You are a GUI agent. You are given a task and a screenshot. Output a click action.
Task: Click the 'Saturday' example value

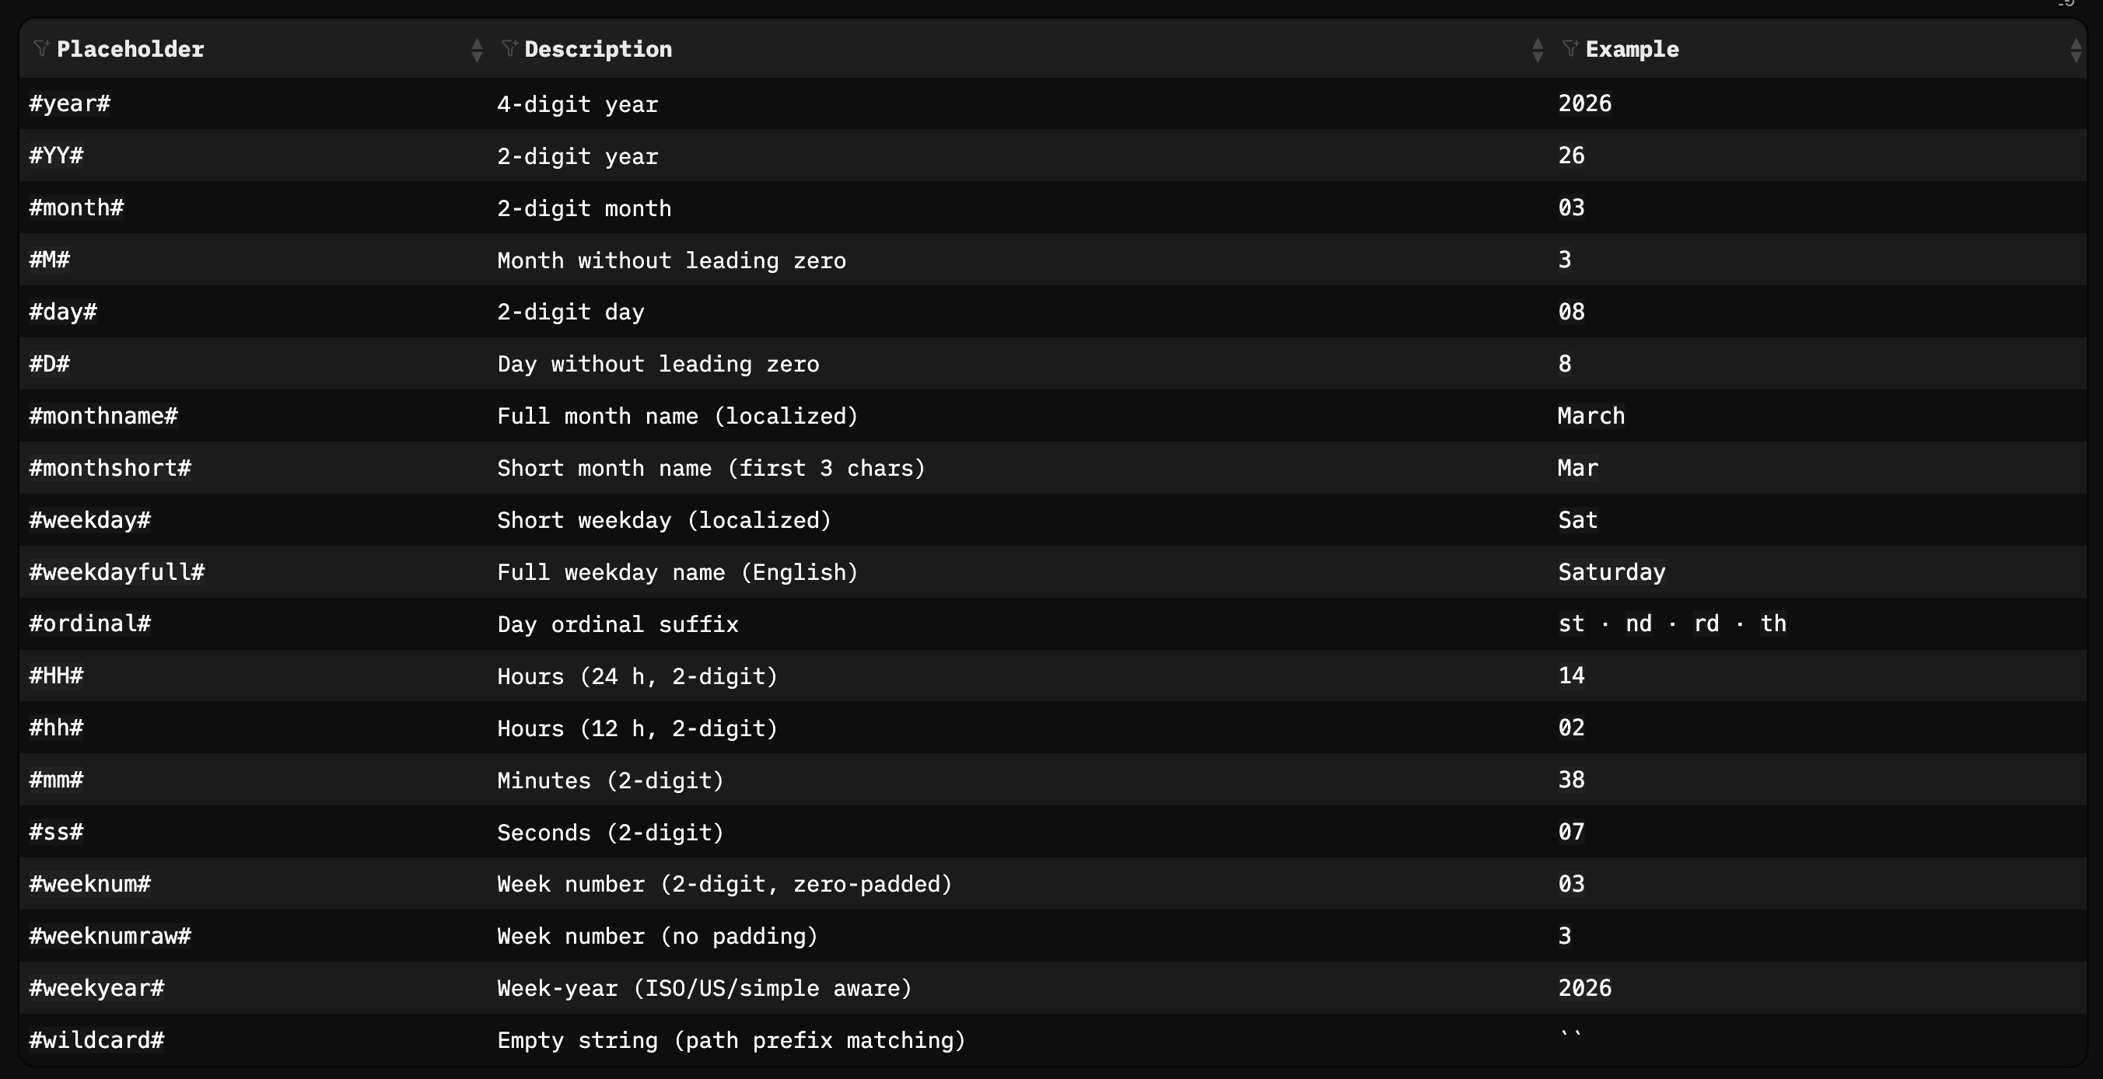coord(1611,572)
